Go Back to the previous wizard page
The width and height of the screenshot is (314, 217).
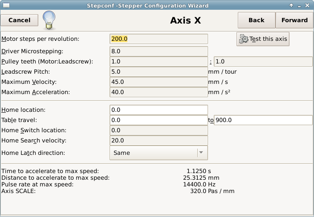257,20
